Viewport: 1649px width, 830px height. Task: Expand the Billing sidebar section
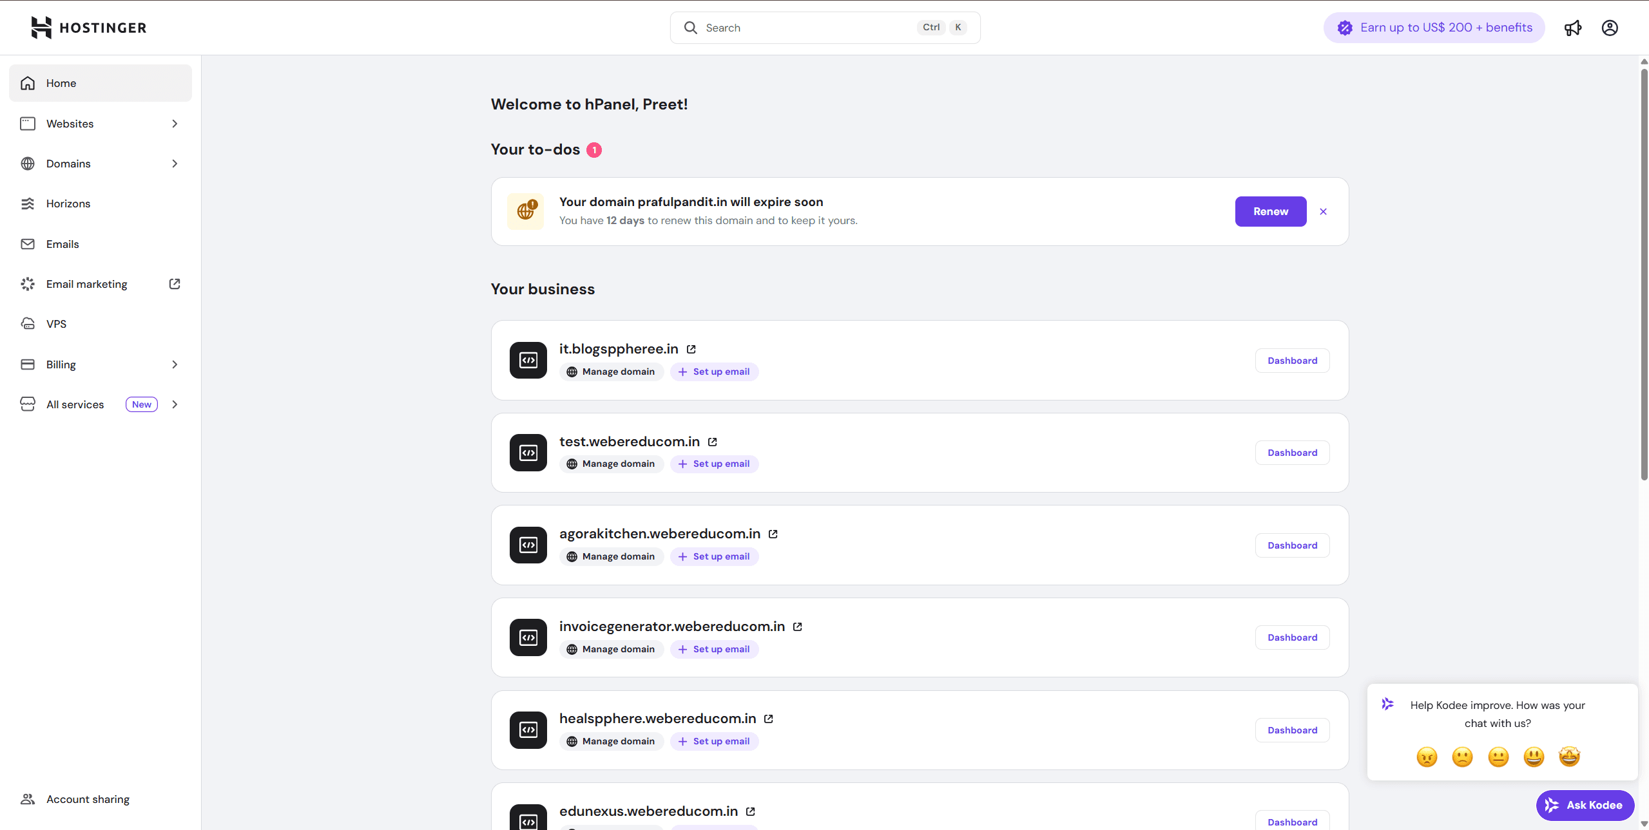coord(175,364)
